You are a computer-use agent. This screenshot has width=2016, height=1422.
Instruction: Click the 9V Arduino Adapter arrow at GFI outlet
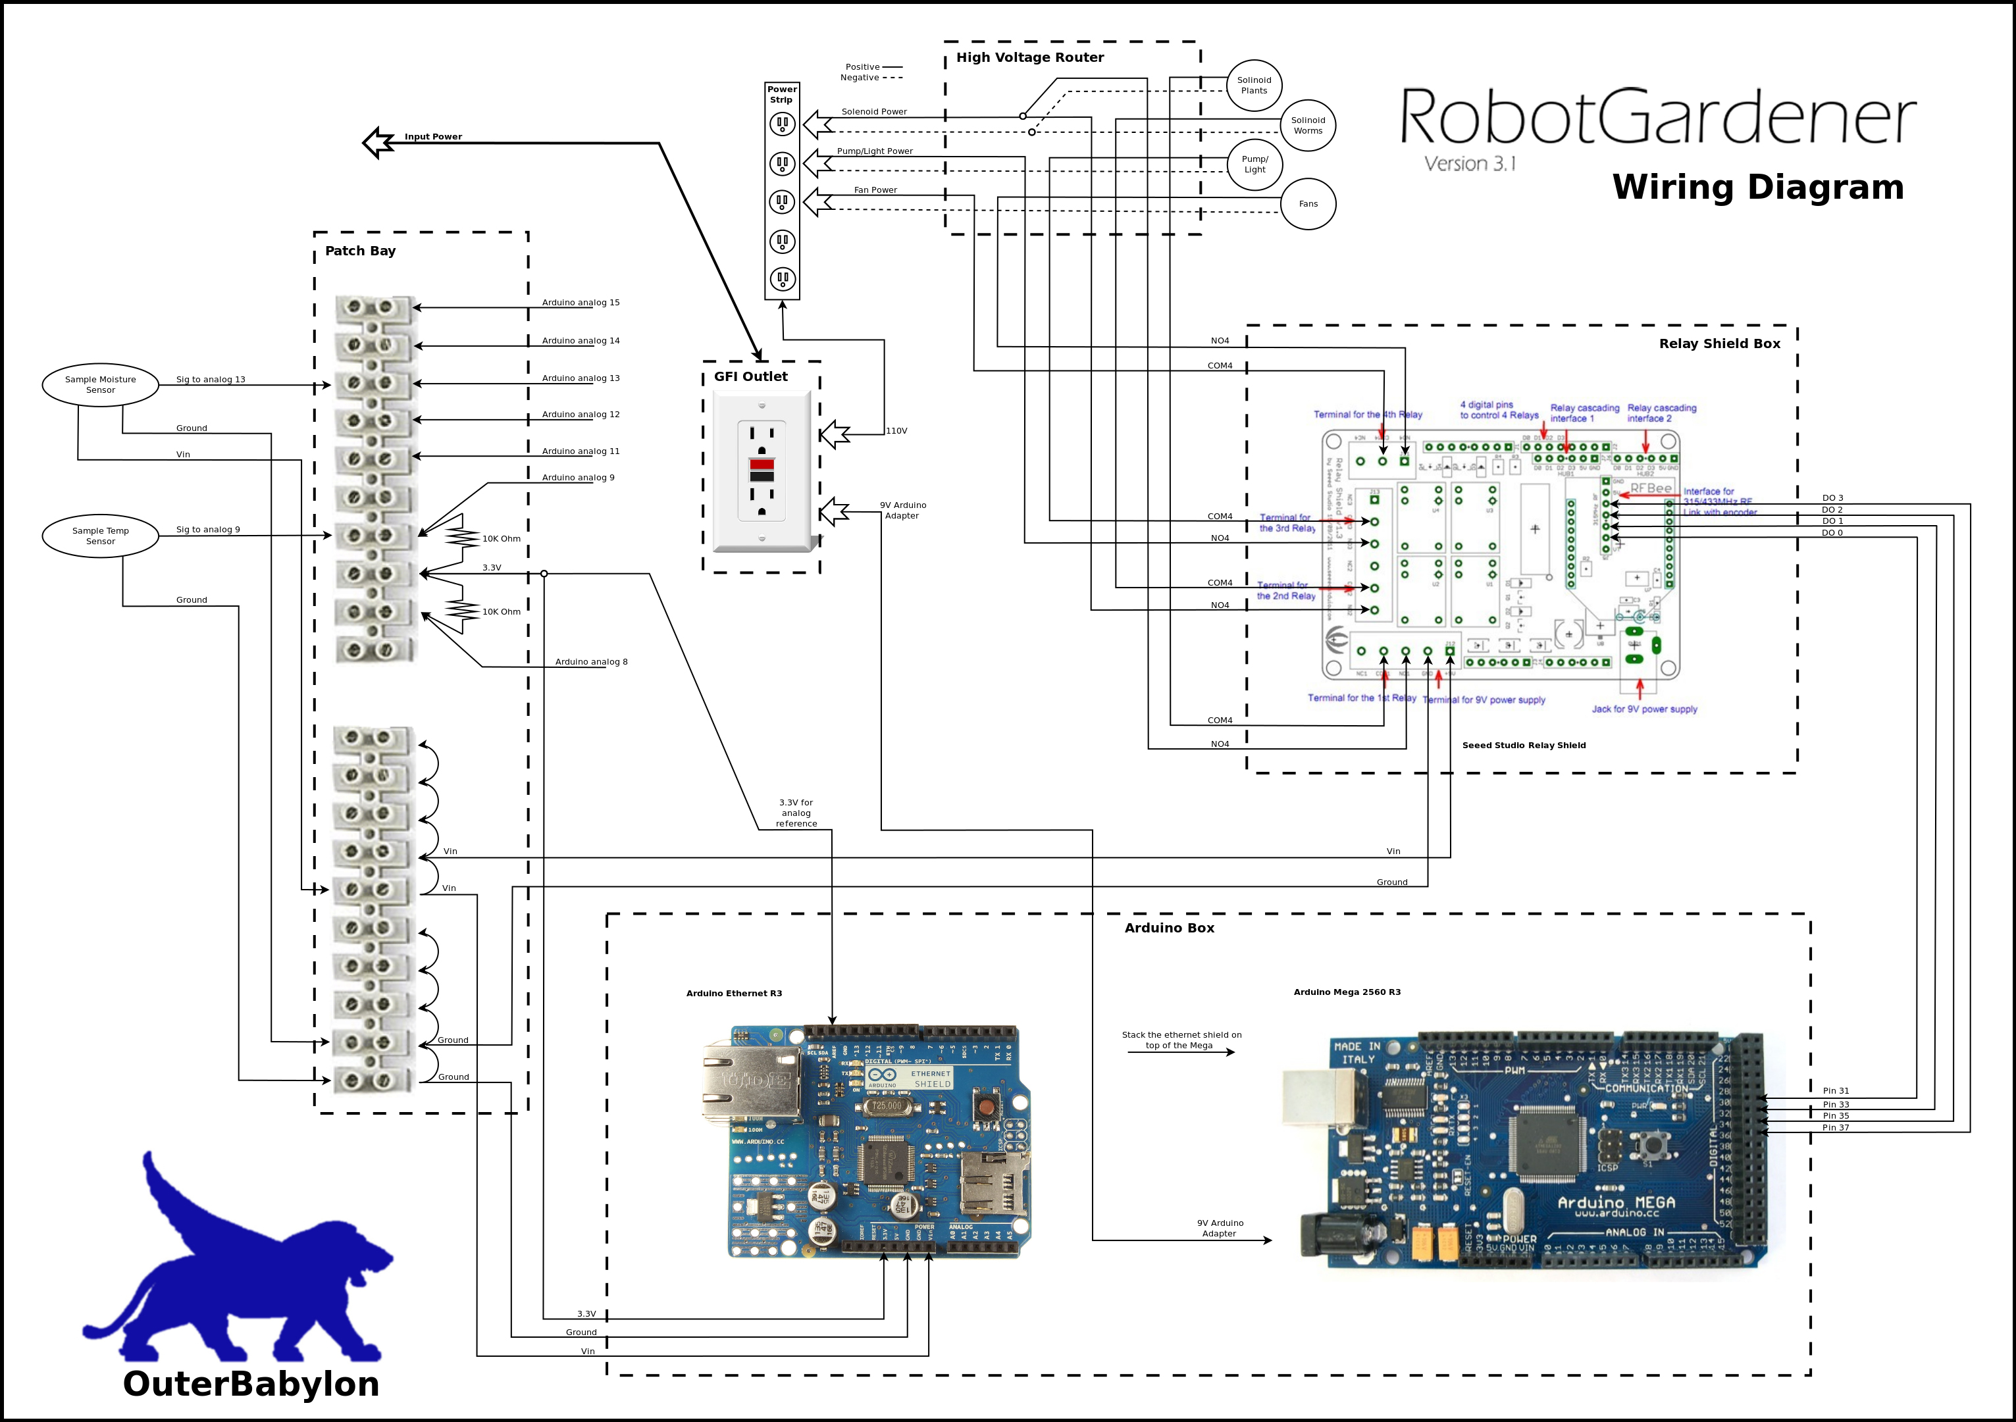pos(834,512)
